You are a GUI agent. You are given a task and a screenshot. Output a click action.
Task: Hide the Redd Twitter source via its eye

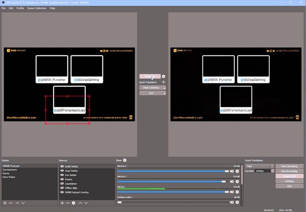tap(62, 166)
